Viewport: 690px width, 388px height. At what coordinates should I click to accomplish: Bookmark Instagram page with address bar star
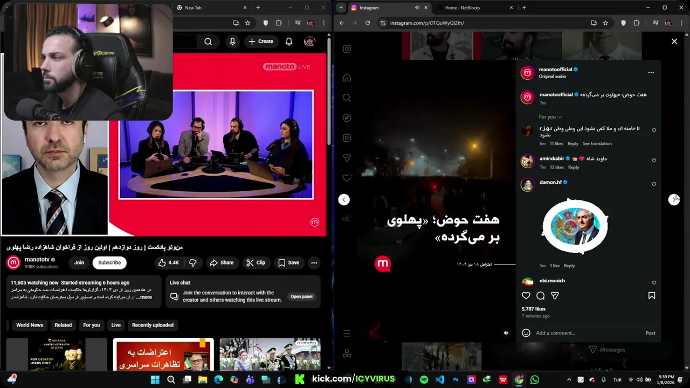pyautogui.click(x=605, y=23)
